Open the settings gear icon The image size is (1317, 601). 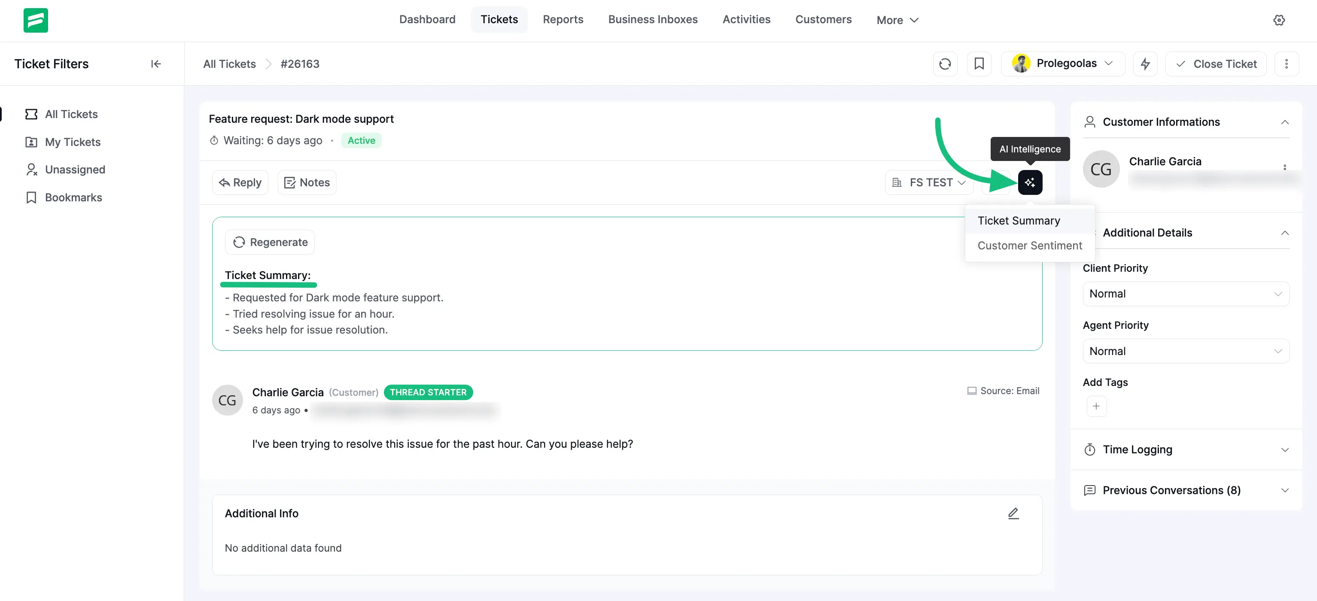tap(1279, 20)
